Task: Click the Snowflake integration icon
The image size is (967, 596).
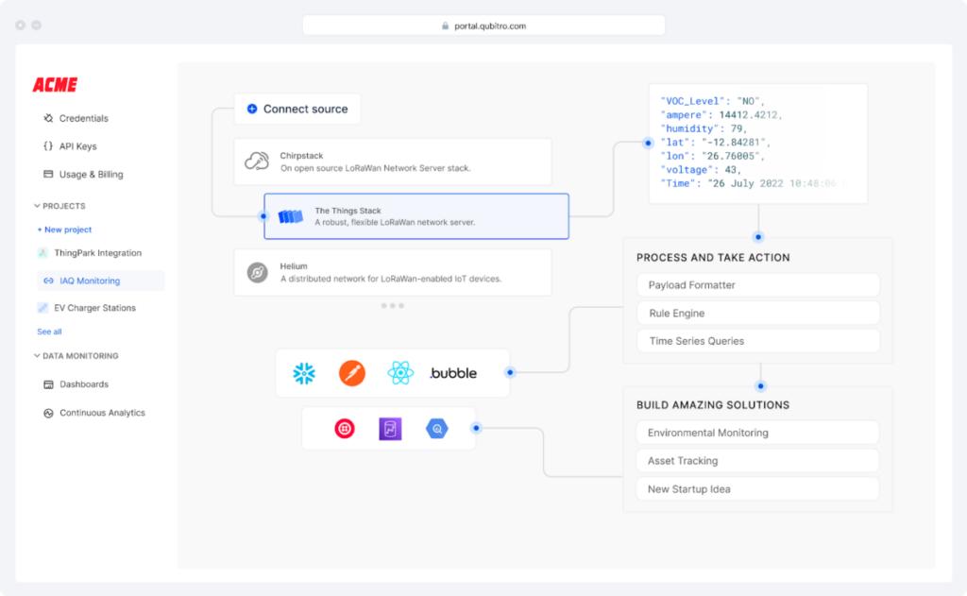Action: click(304, 373)
